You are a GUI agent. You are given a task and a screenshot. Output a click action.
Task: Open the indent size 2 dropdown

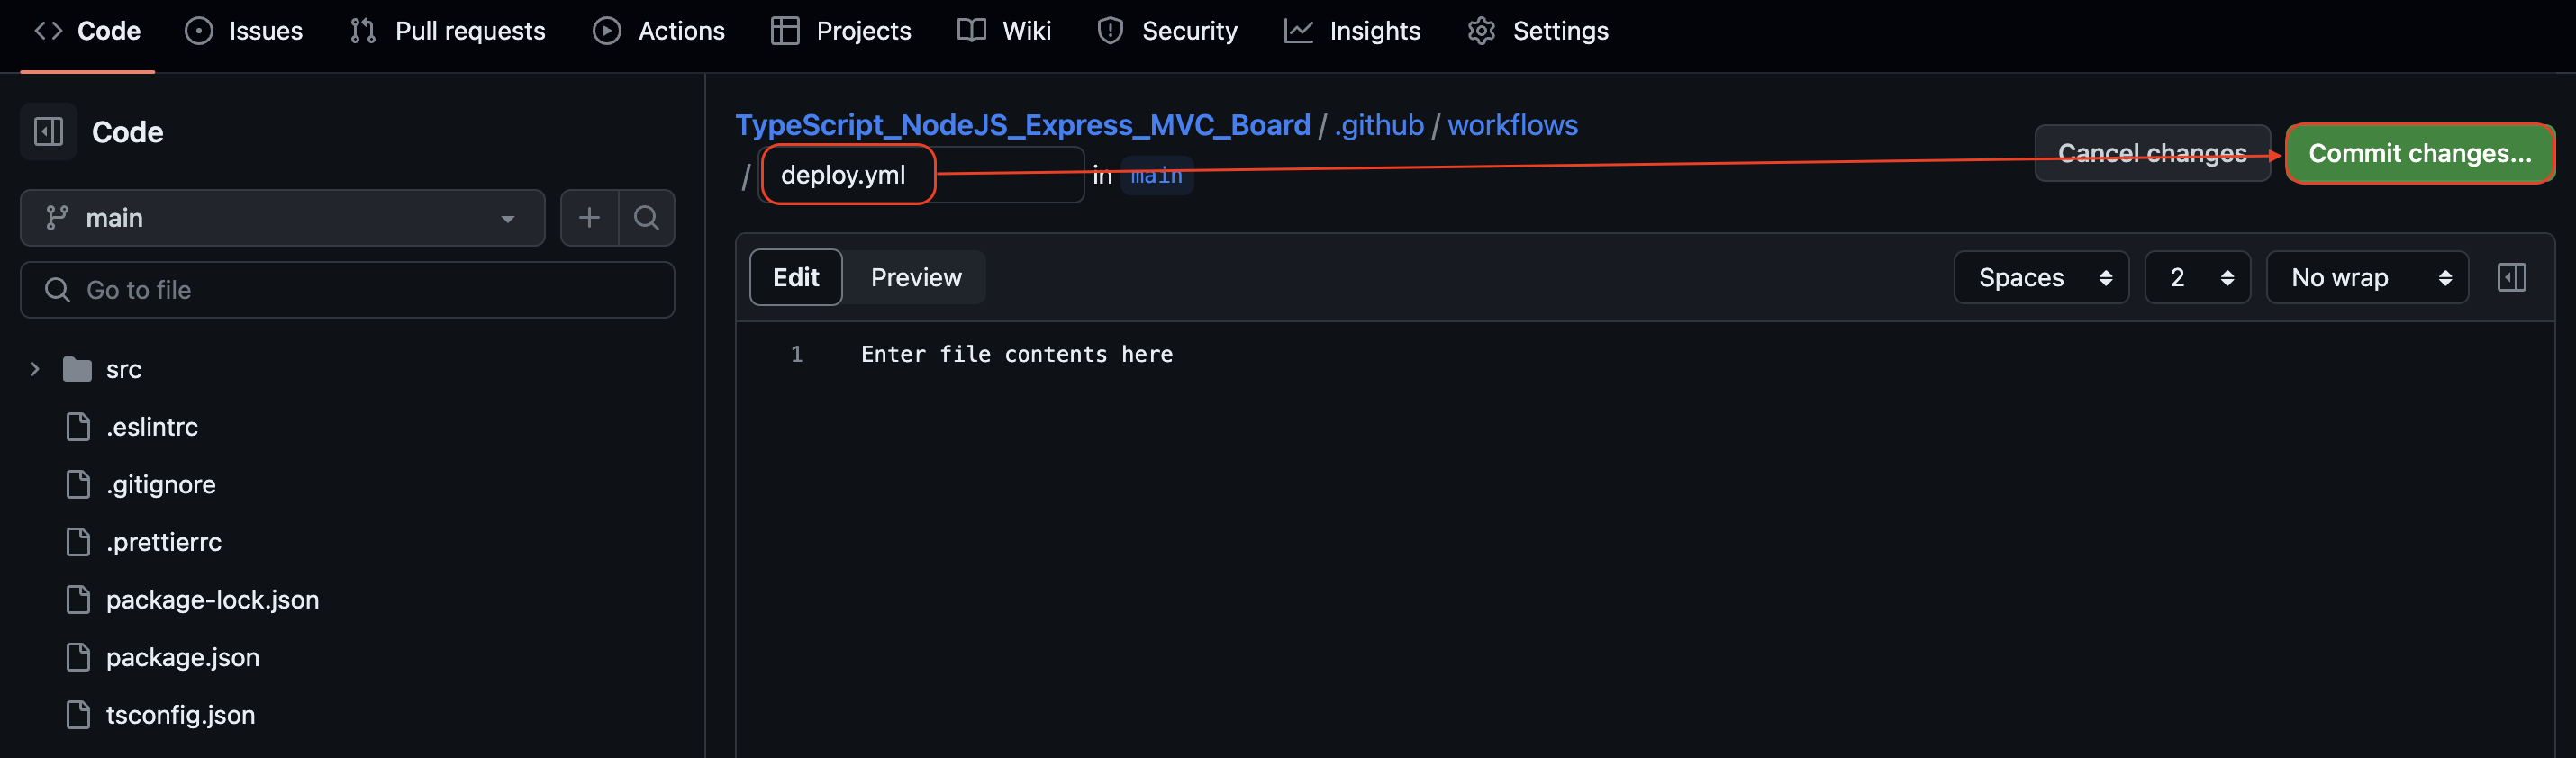click(x=2197, y=277)
